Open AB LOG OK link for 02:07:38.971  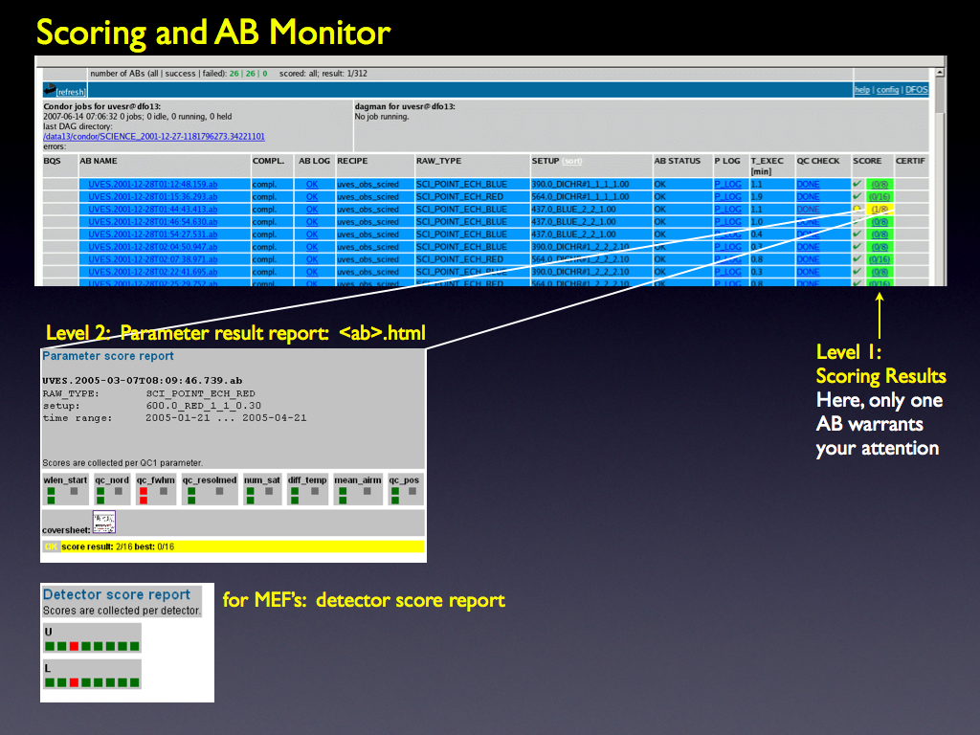312,259
